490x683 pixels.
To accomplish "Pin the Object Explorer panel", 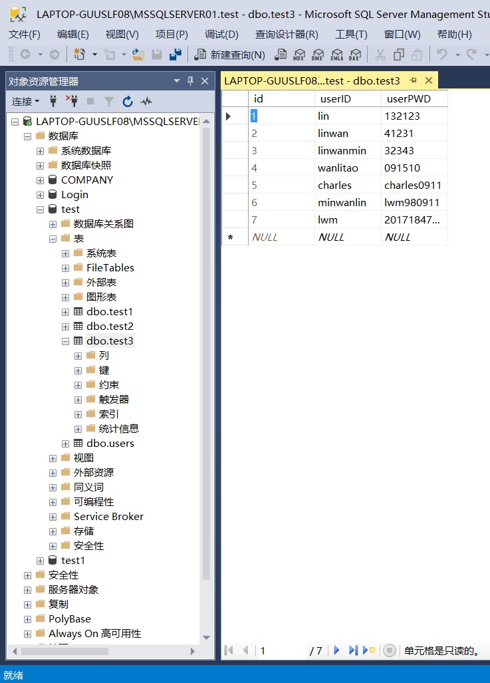I will (190, 81).
